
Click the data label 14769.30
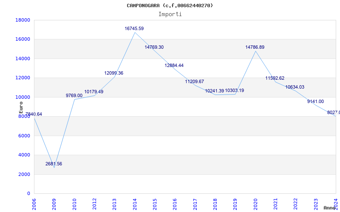point(154,47)
